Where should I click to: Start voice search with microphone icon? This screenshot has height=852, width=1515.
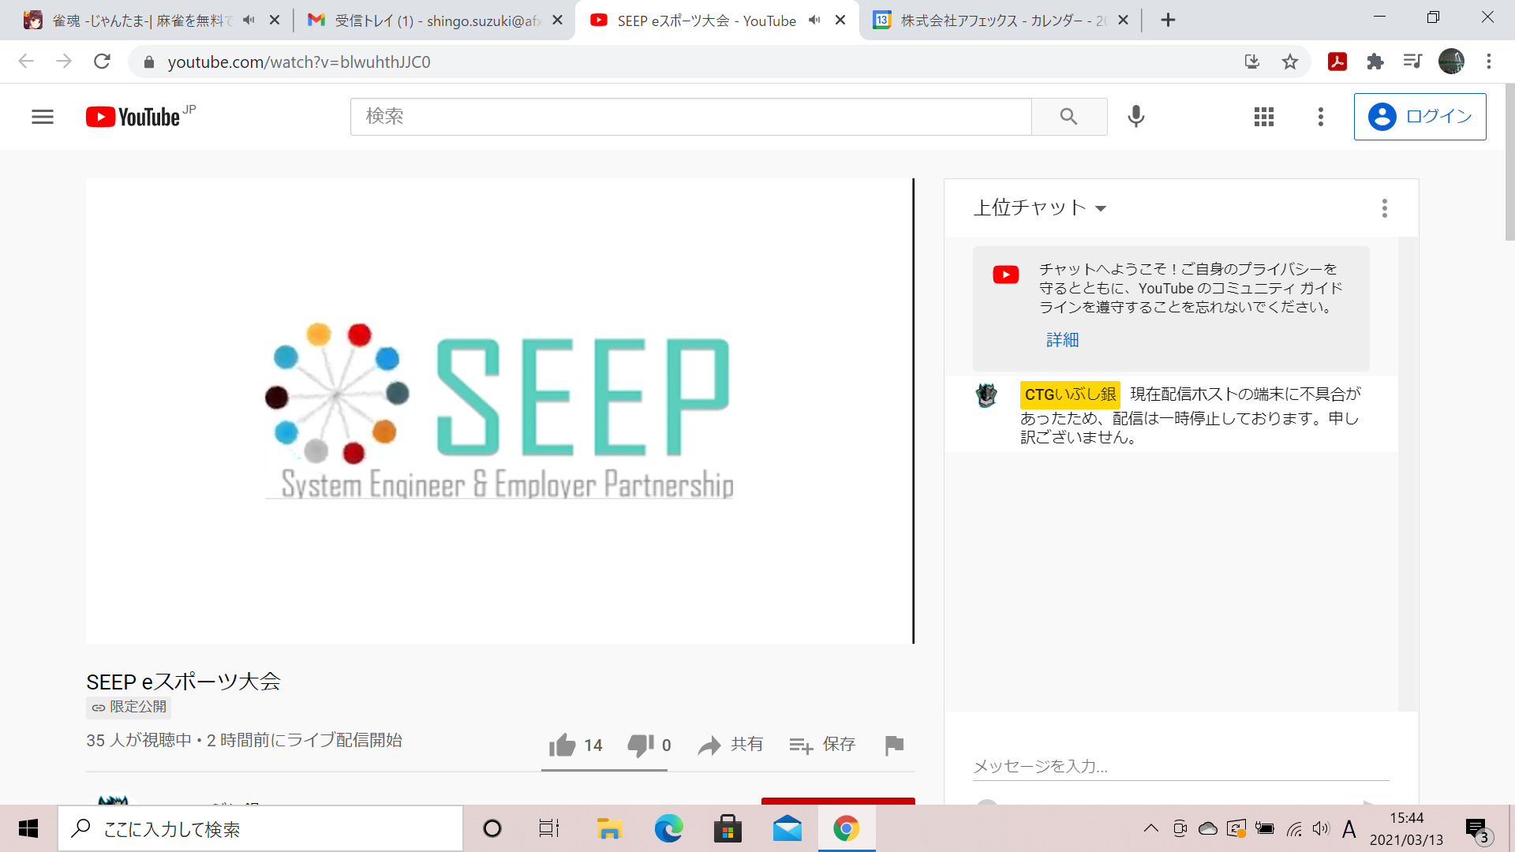click(1136, 117)
